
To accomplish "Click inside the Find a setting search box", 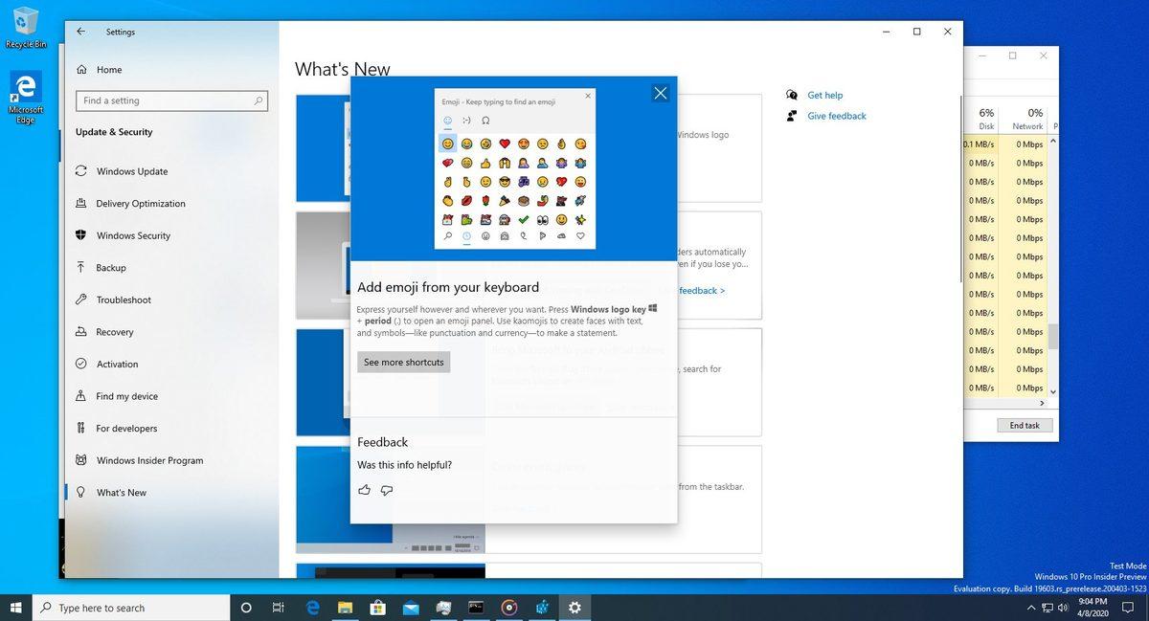I will [x=172, y=100].
